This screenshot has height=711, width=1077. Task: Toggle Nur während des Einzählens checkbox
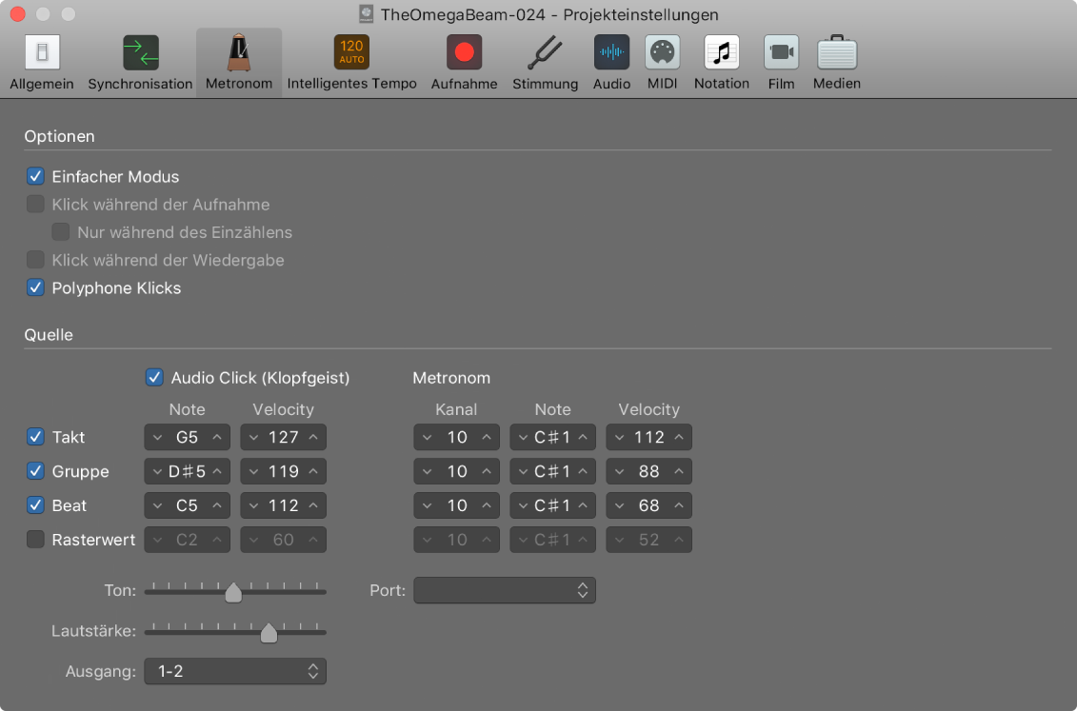point(61,232)
